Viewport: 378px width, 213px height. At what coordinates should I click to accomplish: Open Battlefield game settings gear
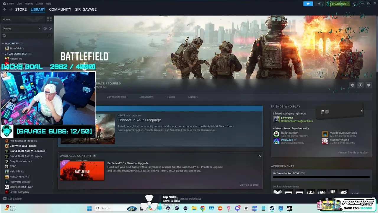point(352,85)
